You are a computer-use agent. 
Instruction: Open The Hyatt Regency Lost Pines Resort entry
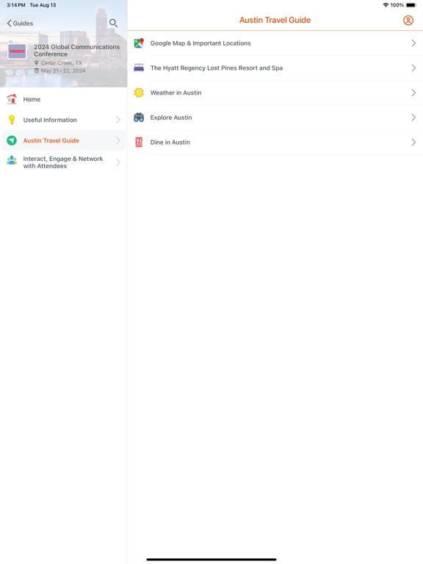275,68
